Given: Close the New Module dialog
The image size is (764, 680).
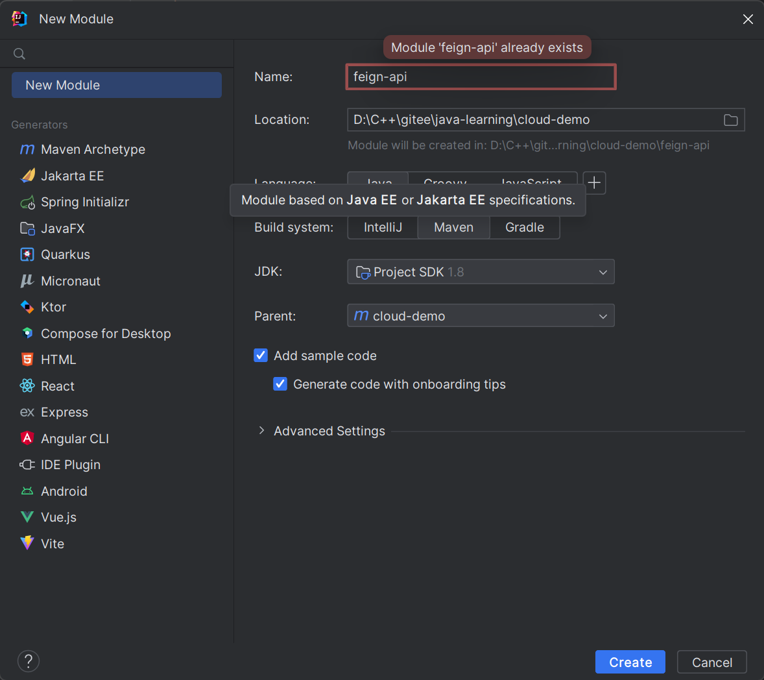Looking at the screenshot, I should tap(748, 19).
